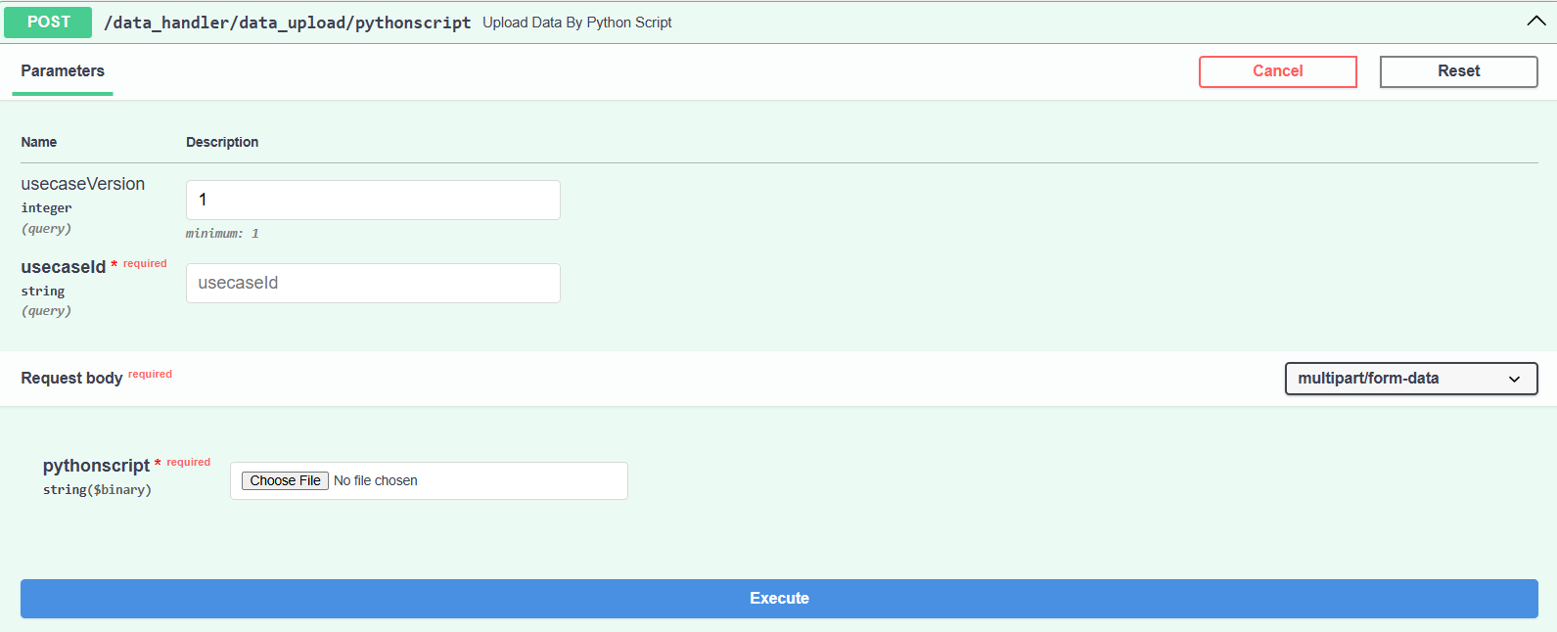Click the 'integer' type under usecaseVersion
This screenshot has width=1557, height=632.
[x=46, y=208]
